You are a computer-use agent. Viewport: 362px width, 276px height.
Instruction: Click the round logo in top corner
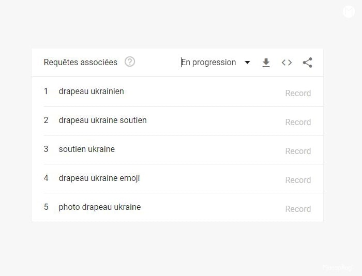(349, 11)
